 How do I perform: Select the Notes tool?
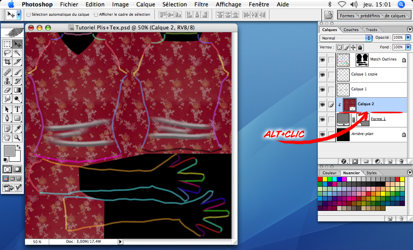coord(7,128)
